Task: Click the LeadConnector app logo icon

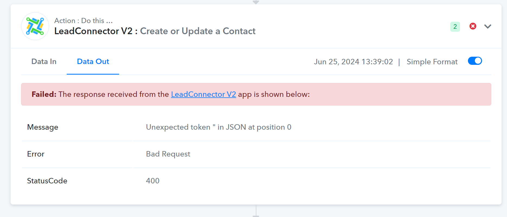Action: [x=35, y=26]
